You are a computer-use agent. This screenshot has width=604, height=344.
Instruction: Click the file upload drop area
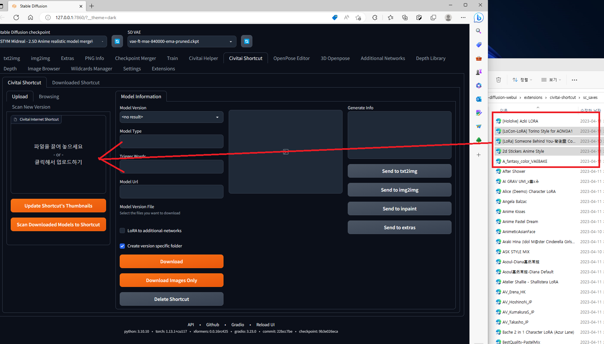[x=58, y=154]
